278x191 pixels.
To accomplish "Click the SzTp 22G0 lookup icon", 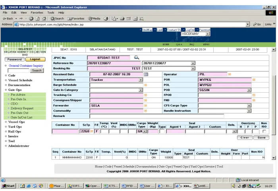I will (92, 131).
